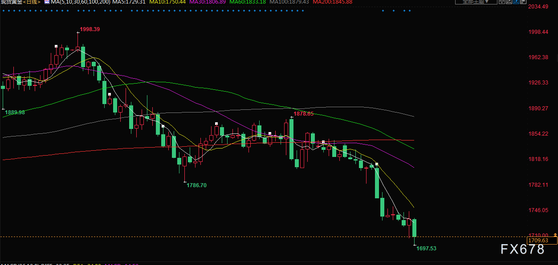Viewport: 558px width, 265px height.
Task: Click the 2034.49 value on the price axis
Action: coord(538,7)
